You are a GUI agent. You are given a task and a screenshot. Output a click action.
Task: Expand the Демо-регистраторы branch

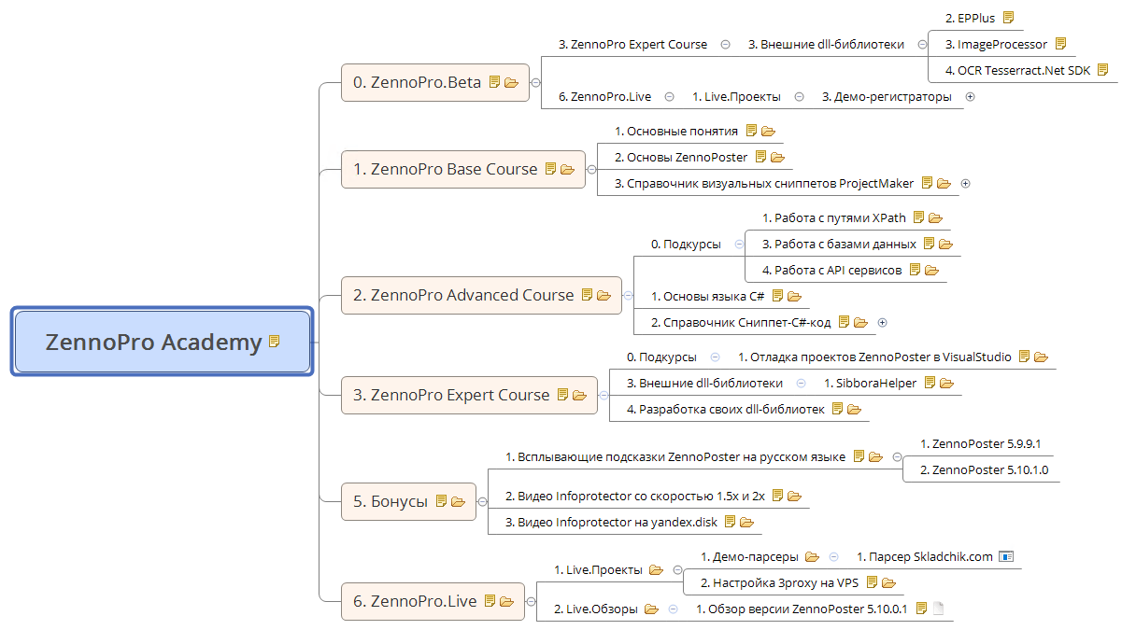click(x=970, y=97)
